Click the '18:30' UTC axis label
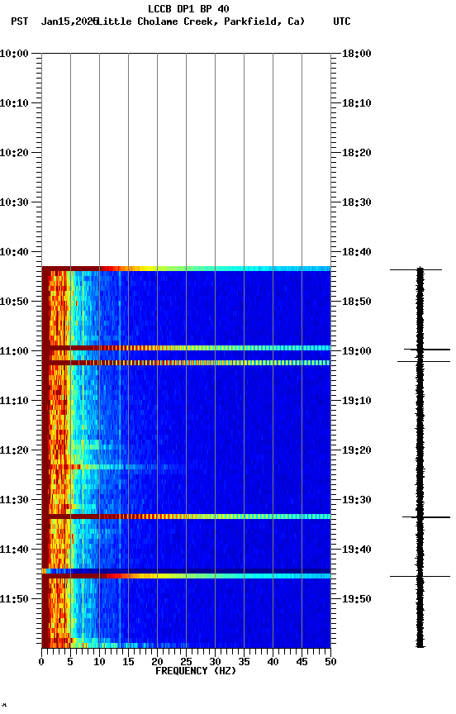Viewport: 456px width, 714px height. [357, 202]
